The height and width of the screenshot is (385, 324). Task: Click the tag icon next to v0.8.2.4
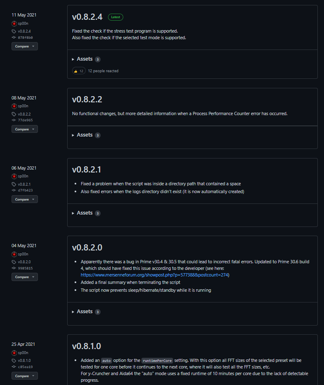click(x=14, y=31)
